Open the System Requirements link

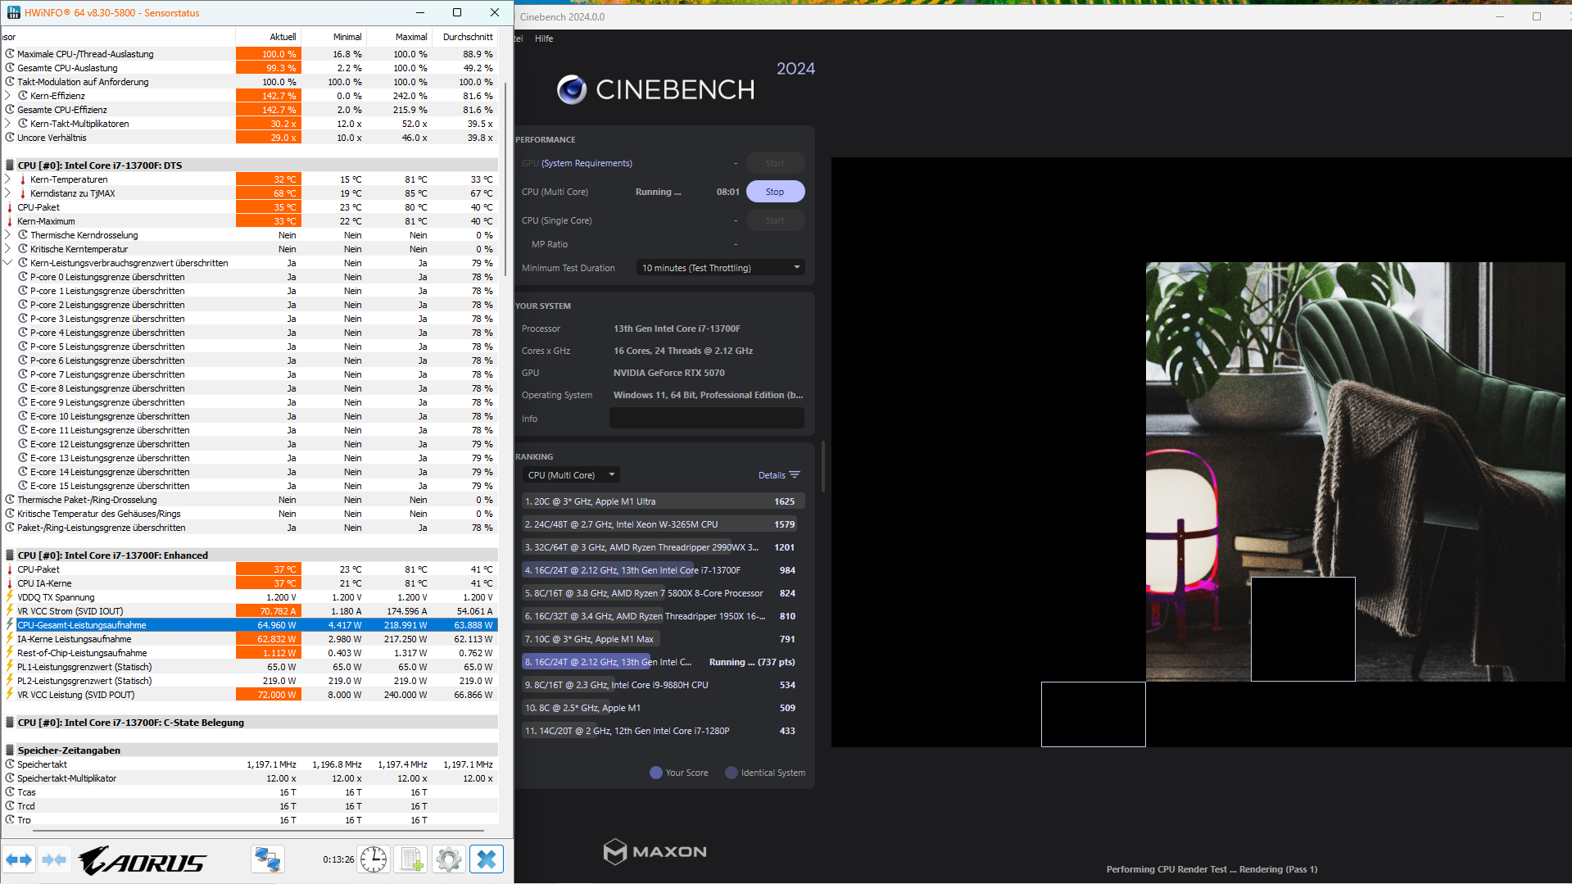(587, 163)
